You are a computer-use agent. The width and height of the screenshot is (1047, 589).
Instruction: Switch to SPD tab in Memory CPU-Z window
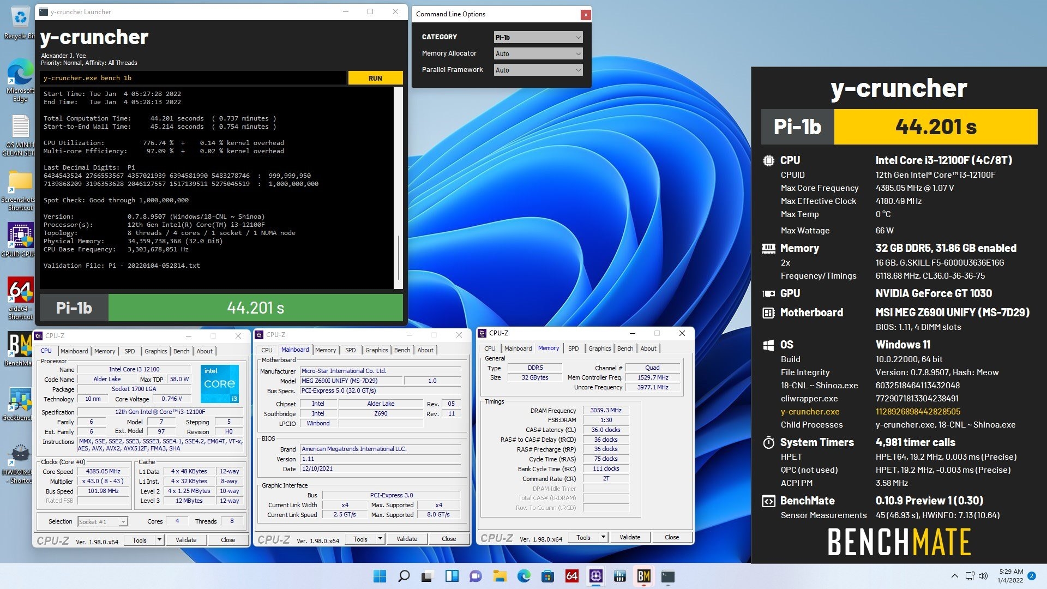coord(573,348)
